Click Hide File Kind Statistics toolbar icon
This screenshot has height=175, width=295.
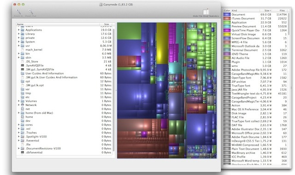(x=206, y=12)
